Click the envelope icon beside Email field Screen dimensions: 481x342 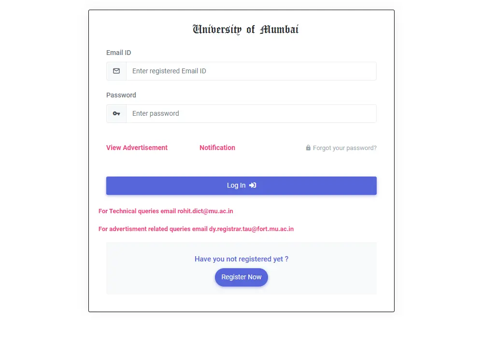pyautogui.click(x=116, y=71)
